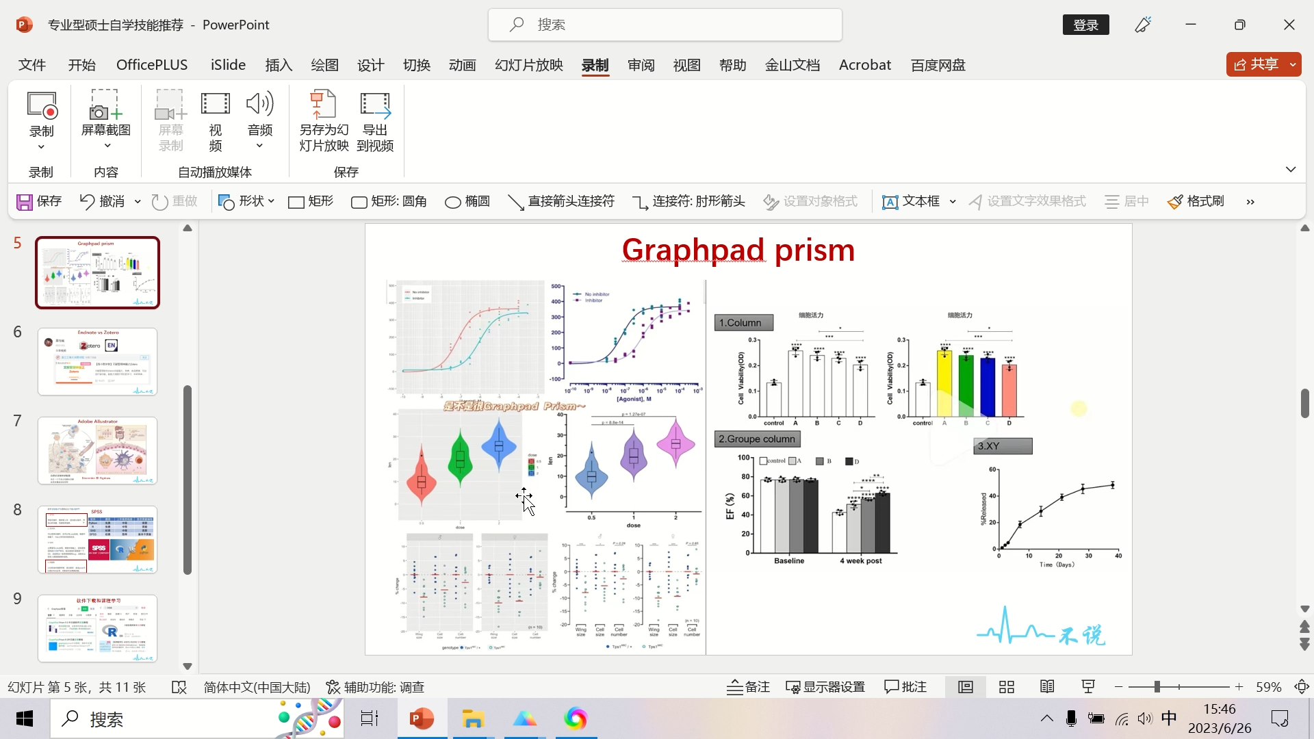Open the 音频 dropdown arrow
This screenshot has width=1314, height=739.
pos(259,146)
